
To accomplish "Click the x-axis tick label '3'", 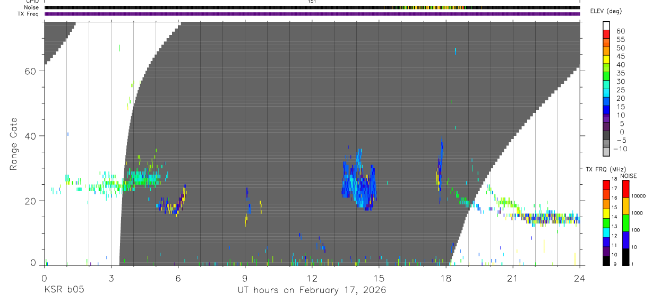I will coord(111,278).
